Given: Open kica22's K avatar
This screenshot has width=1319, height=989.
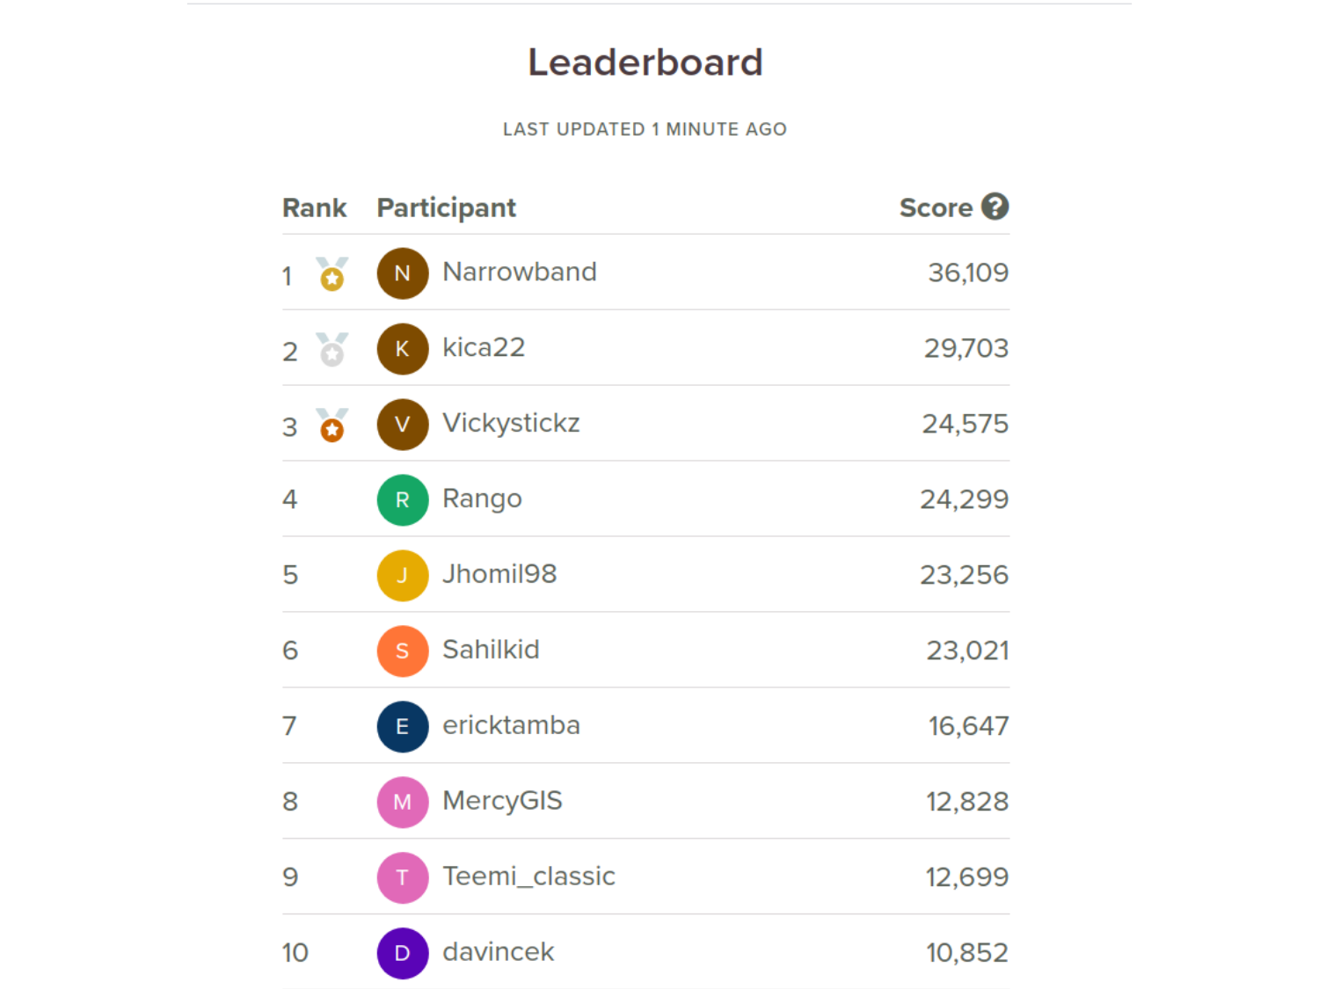Looking at the screenshot, I should tap(403, 349).
